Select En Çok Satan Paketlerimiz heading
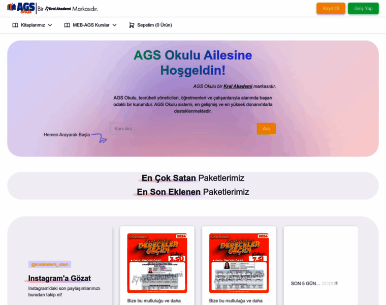This screenshot has height=305, width=386. pyautogui.click(x=193, y=178)
